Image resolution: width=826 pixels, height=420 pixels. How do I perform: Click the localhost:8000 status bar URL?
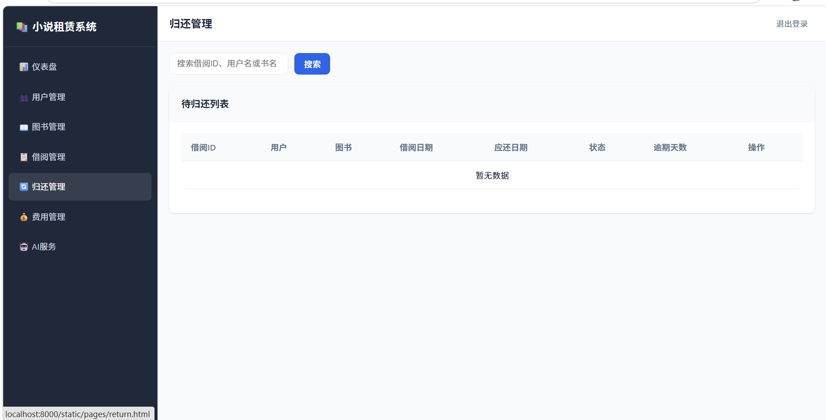coord(78,414)
